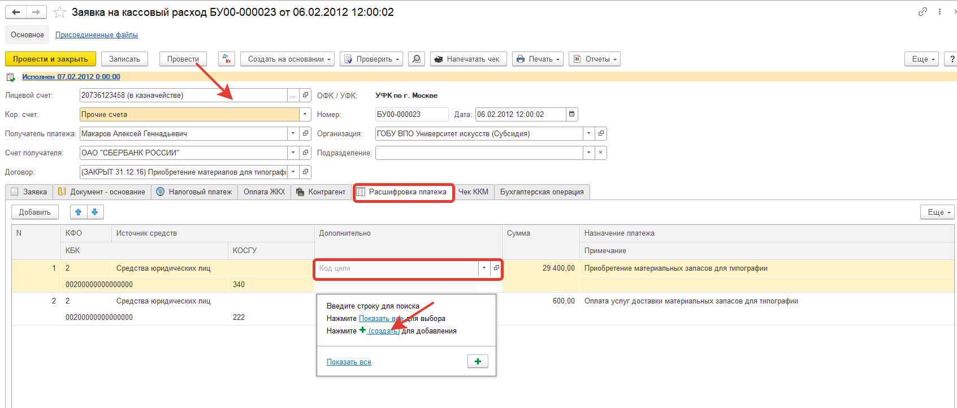Image resolution: width=957 pixels, height=408 pixels.
Task: Expand the Код цели dropdown arrow
Action: click(x=484, y=268)
